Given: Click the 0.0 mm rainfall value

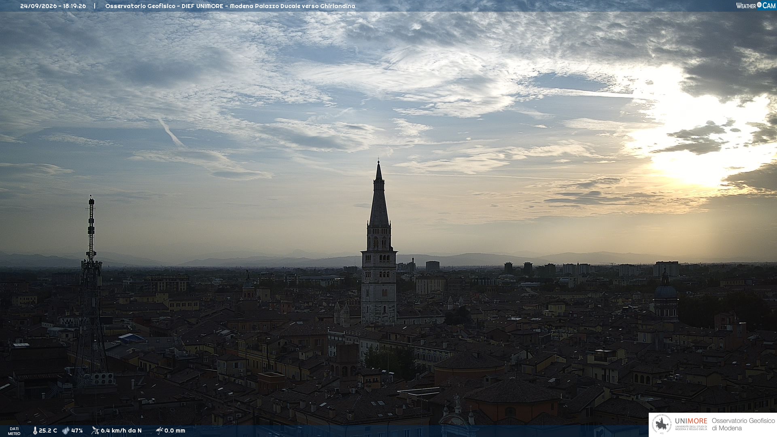Looking at the screenshot, I should (x=174, y=431).
